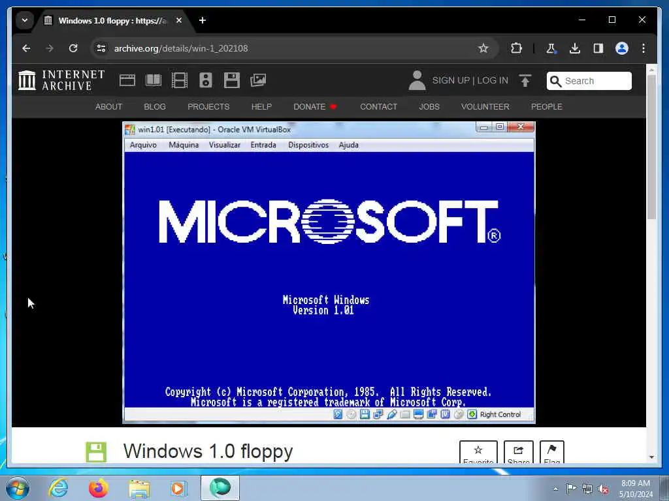Open the DONATE navigation link
Screen dimensions: 669x501
point(315,106)
